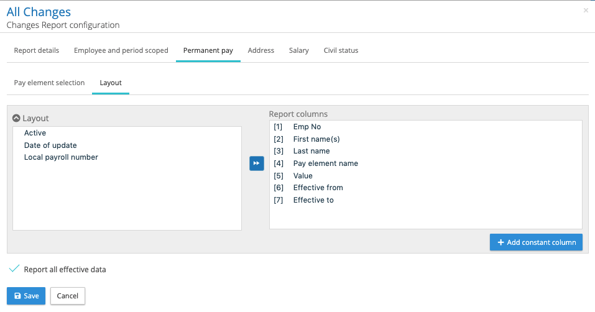Select the Value report column
The height and width of the screenshot is (312, 595).
[x=303, y=176]
